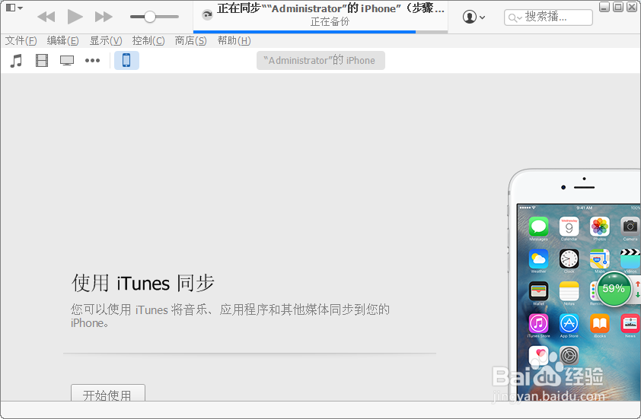Click the sync status spinning icon

[x=207, y=15]
